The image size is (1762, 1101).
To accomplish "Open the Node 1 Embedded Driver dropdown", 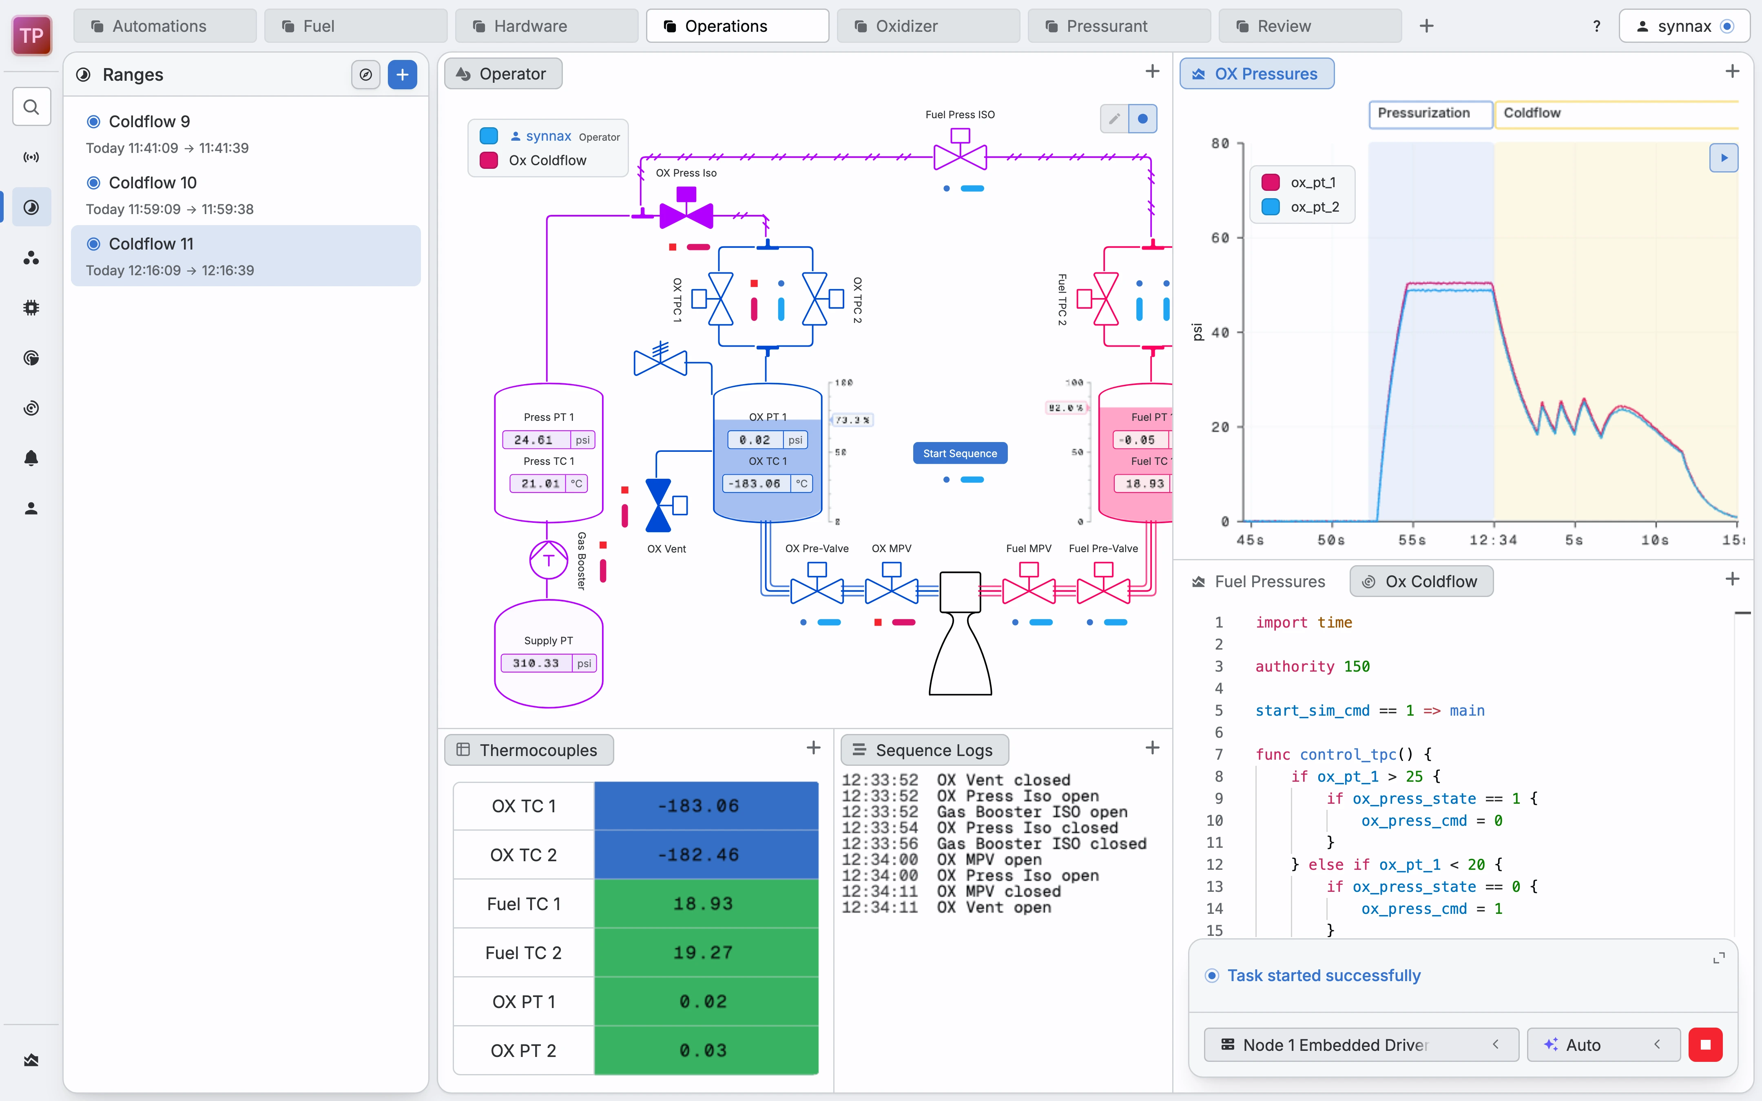I will point(1361,1044).
